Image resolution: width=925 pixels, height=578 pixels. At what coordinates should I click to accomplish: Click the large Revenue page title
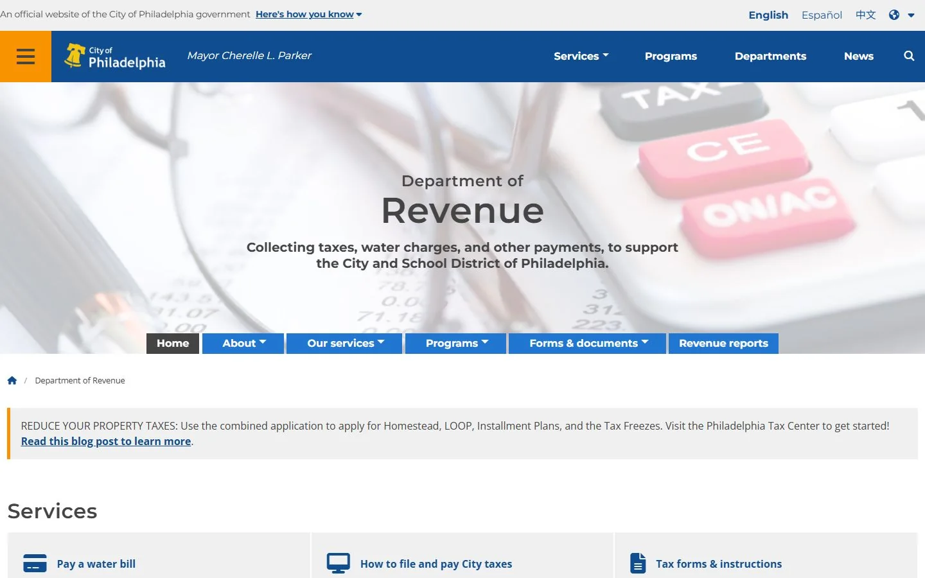[x=463, y=211]
